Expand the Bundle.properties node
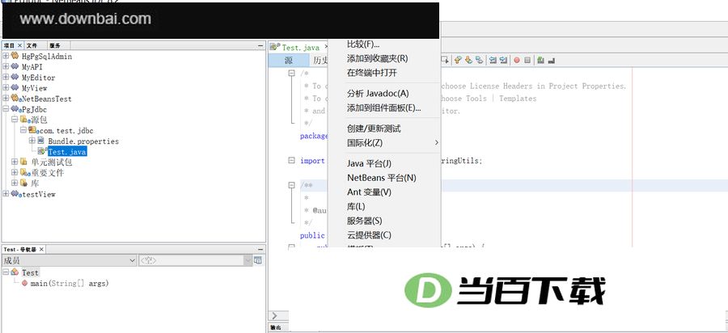Viewport: 728px width, 333px height. tap(32, 141)
